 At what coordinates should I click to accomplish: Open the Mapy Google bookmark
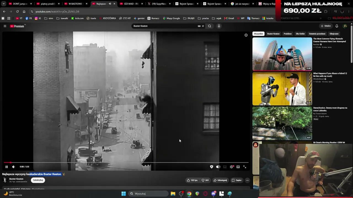pyautogui.click(x=171, y=18)
